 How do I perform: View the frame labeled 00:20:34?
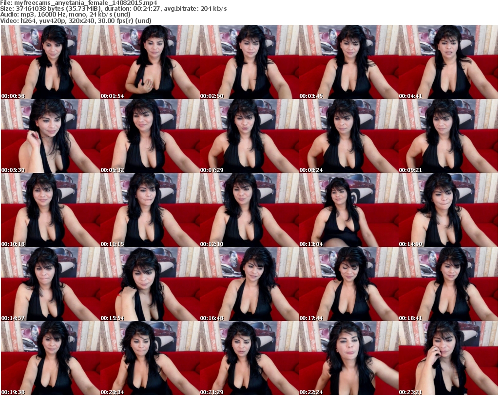150,358
